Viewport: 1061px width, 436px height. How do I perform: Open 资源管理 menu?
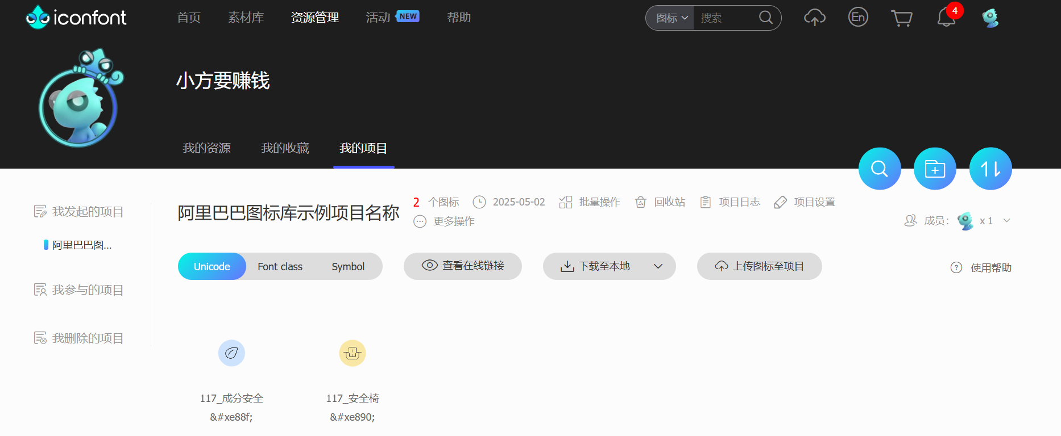point(315,18)
